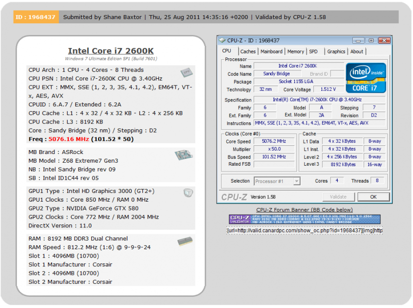Click the red Freq 5076.16 MHz text
The image size is (413, 308).
click(x=69, y=139)
